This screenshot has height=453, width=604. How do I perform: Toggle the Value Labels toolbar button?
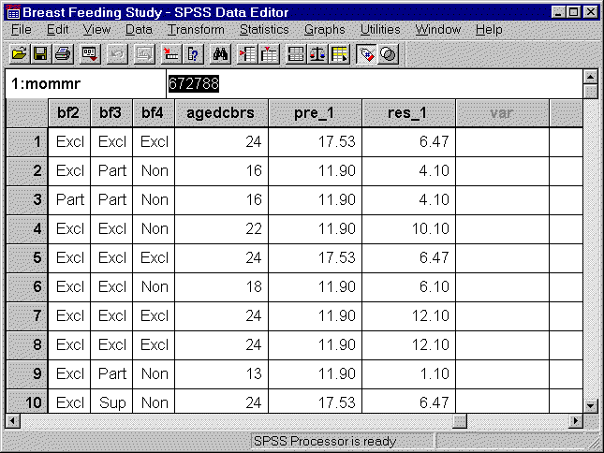(366, 53)
